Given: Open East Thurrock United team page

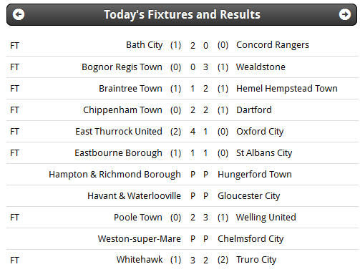Looking at the screenshot, I should tap(119, 132).
